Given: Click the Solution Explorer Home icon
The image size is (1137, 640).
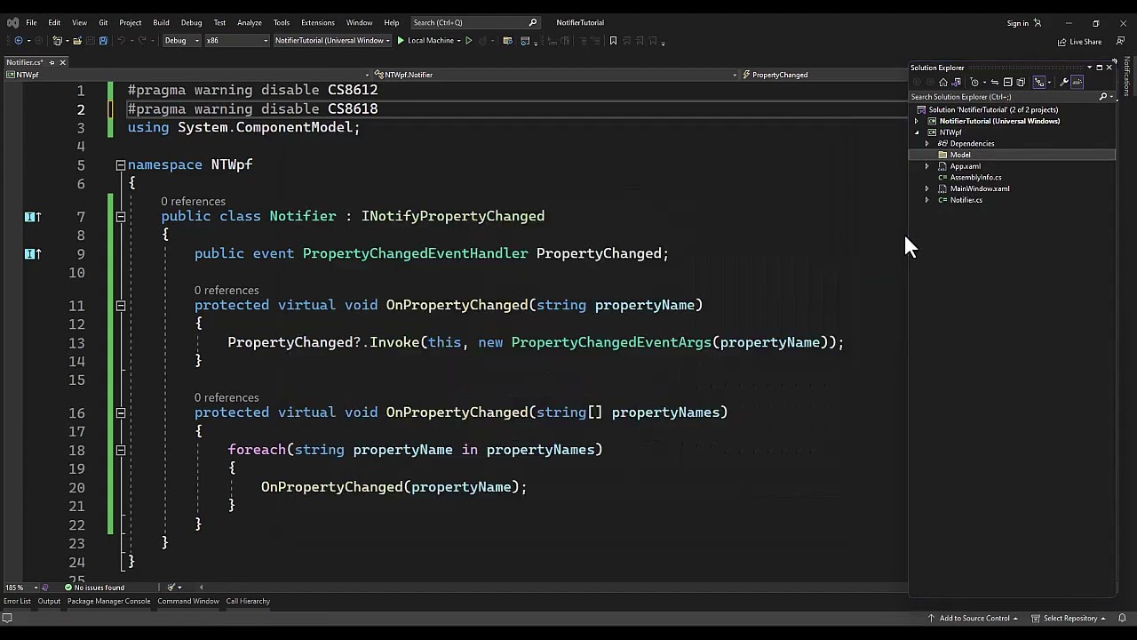Looking at the screenshot, I should (943, 82).
